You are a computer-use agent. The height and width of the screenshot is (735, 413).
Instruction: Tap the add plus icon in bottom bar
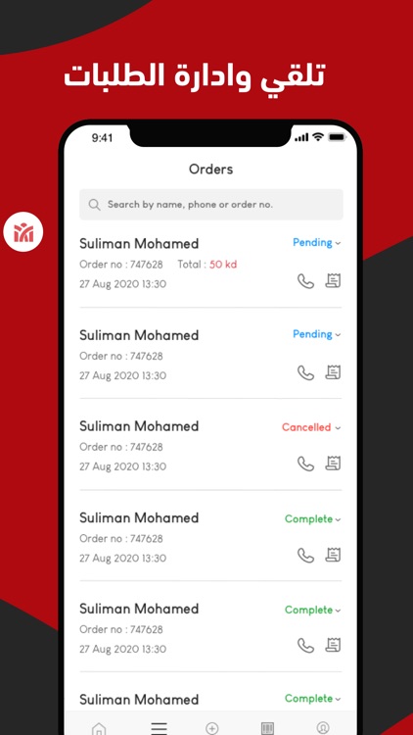click(x=212, y=728)
